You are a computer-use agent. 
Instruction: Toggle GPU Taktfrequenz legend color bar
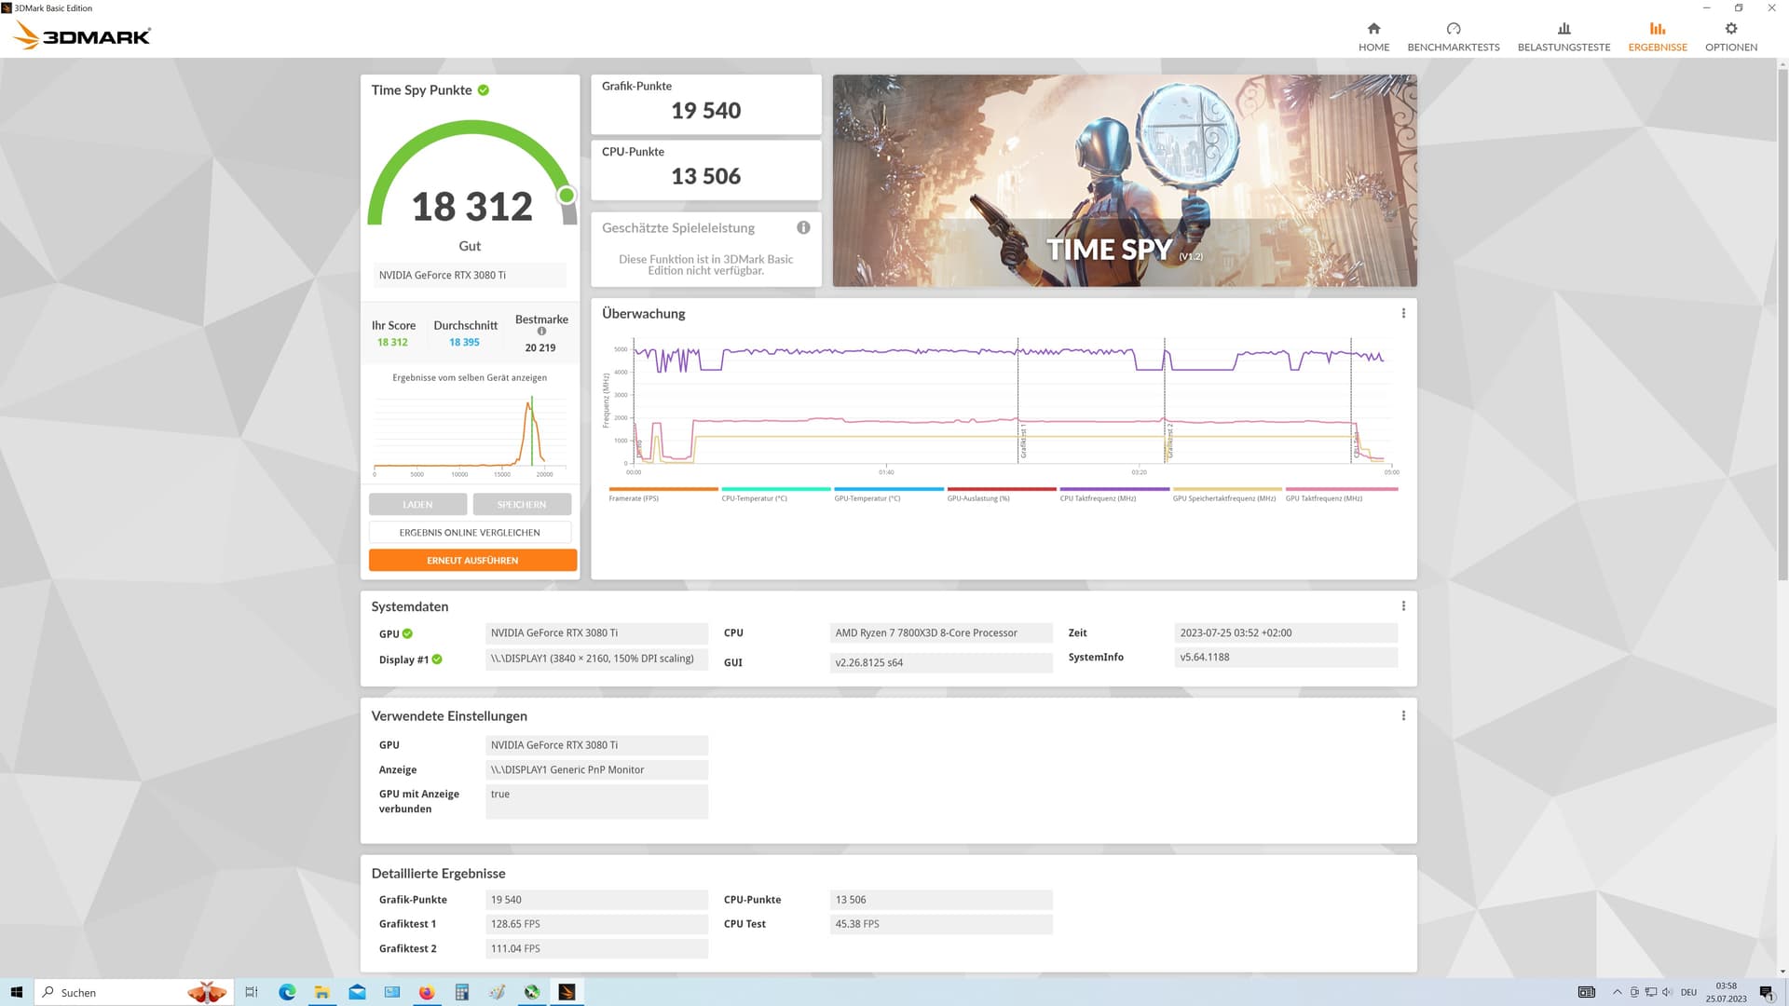pyautogui.click(x=1341, y=489)
